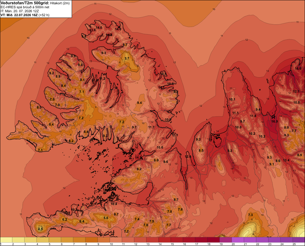This screenshot has height=246, width=305.
Task: Click the 5.7 temperature value
Action: tap(127, 58)
